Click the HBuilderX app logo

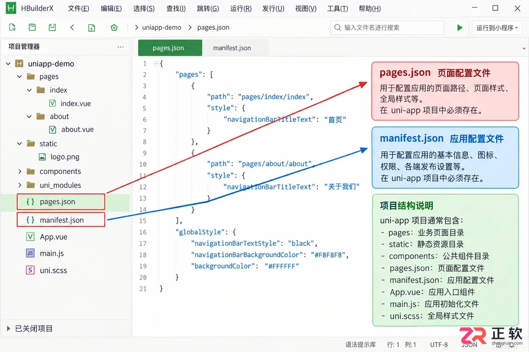tap(11, 8)
